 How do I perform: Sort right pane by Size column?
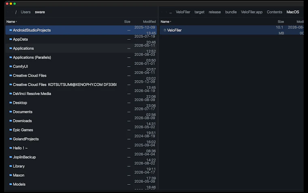pyautogui.click(x=281, y=22)
